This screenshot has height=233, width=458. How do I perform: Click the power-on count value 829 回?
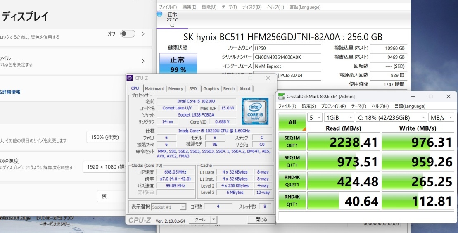click(x=389, y=75)
